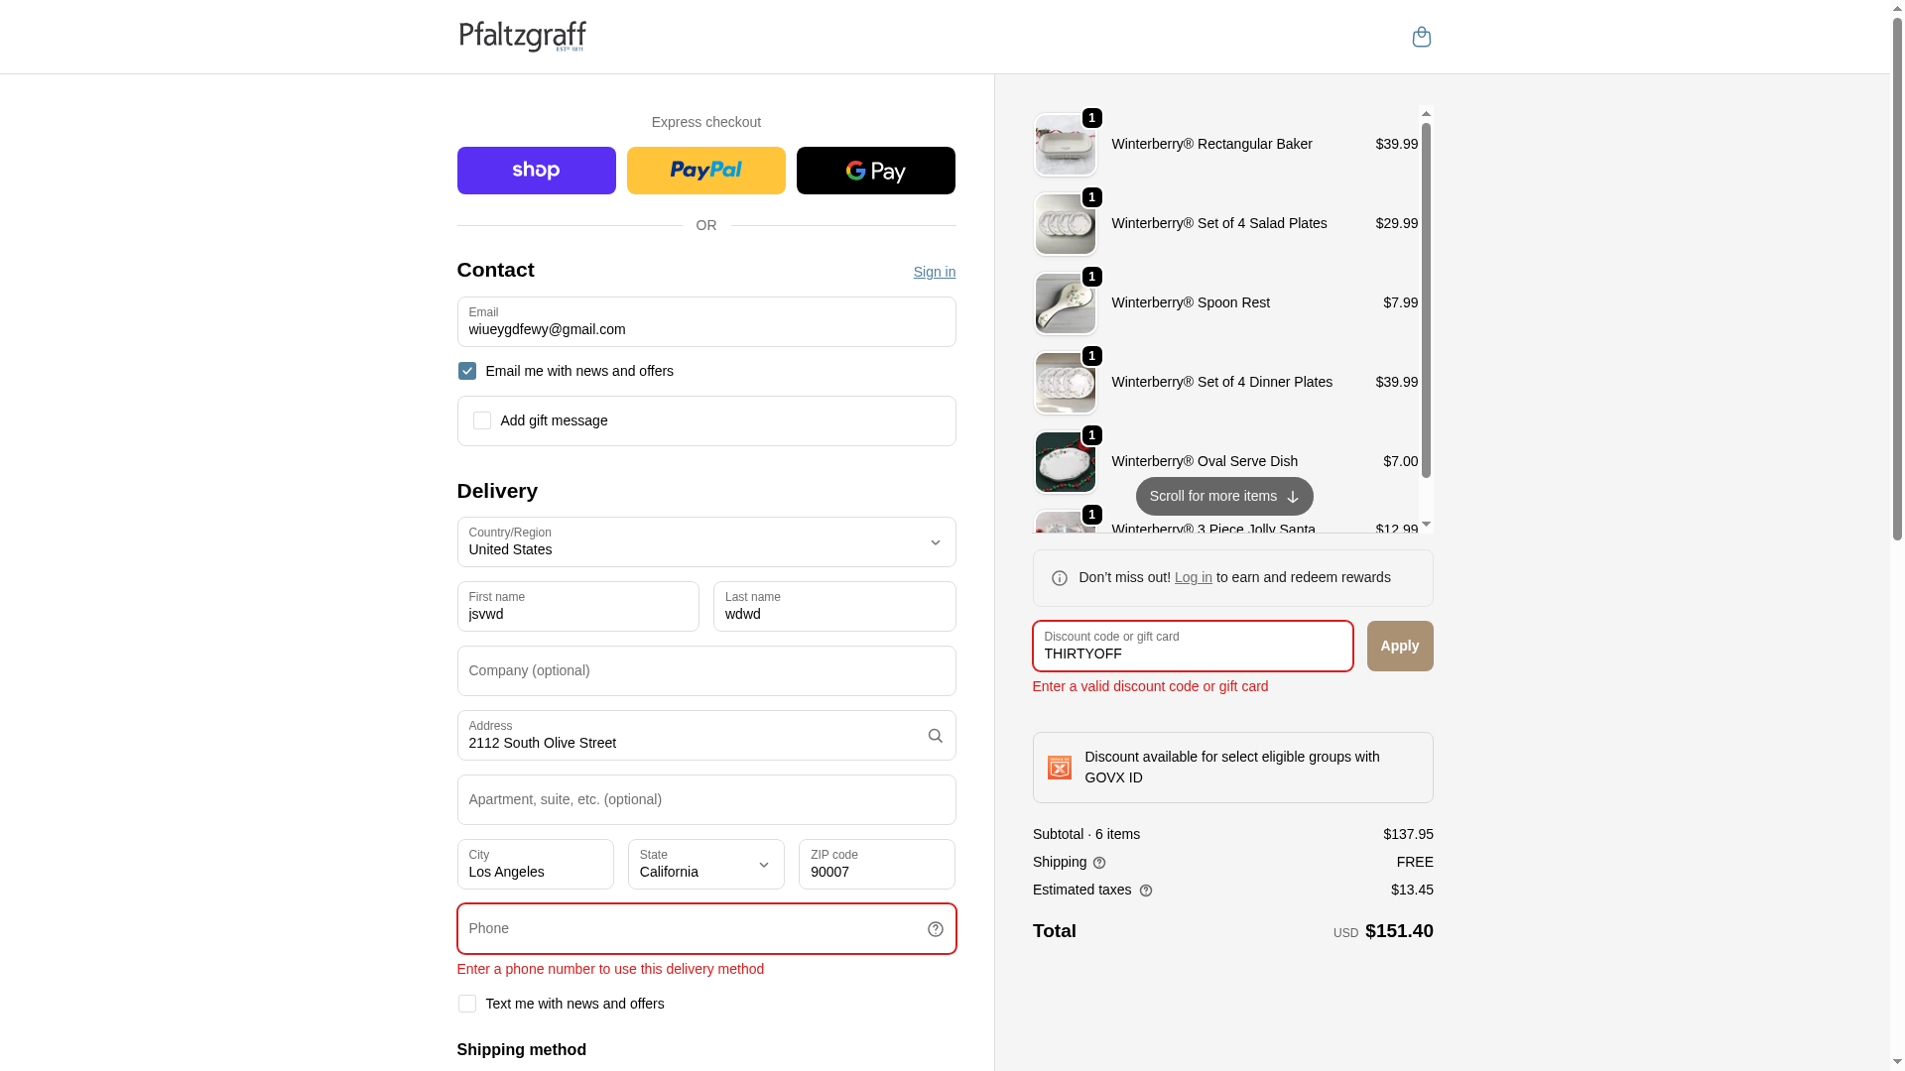1905x1071 pixels.
Task: Click the GOVX ID discount icon
Action: 1060,768
